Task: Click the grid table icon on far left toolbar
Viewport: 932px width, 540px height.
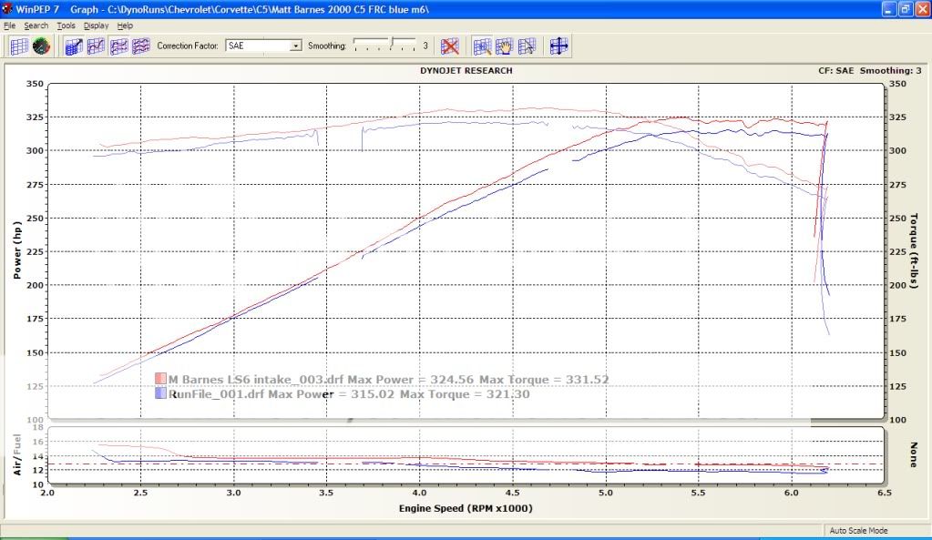Action: point(19,46)
